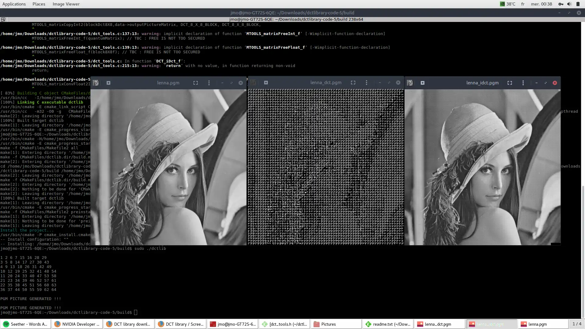Screen dimensions: 585x329
Task: Open the Image Viewer app menu
Action: tap(66, 4)
